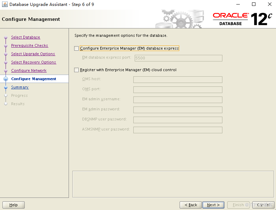This screenshot has width=276, height=210.
Task: Minimize the Database Upgrade Assistant window
Action: (x=238, y=4)
